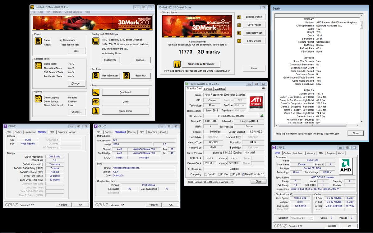
Task: Click the icon left of Online ResultBrowser button
Action: [x=177, y=64]
